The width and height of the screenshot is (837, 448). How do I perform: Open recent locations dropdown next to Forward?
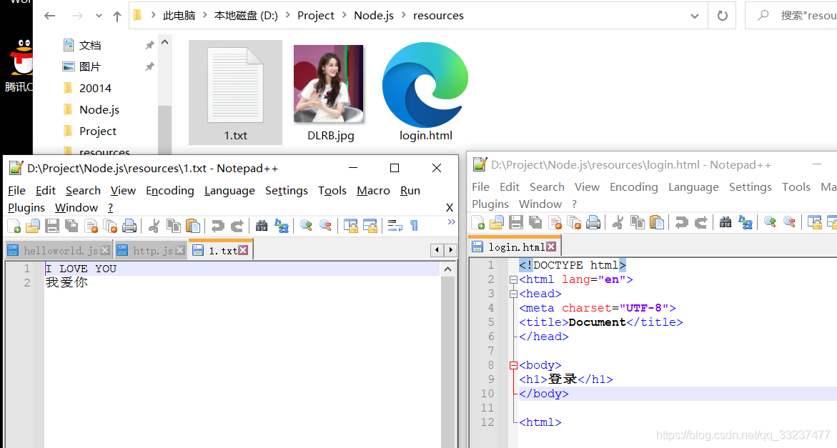99,16
